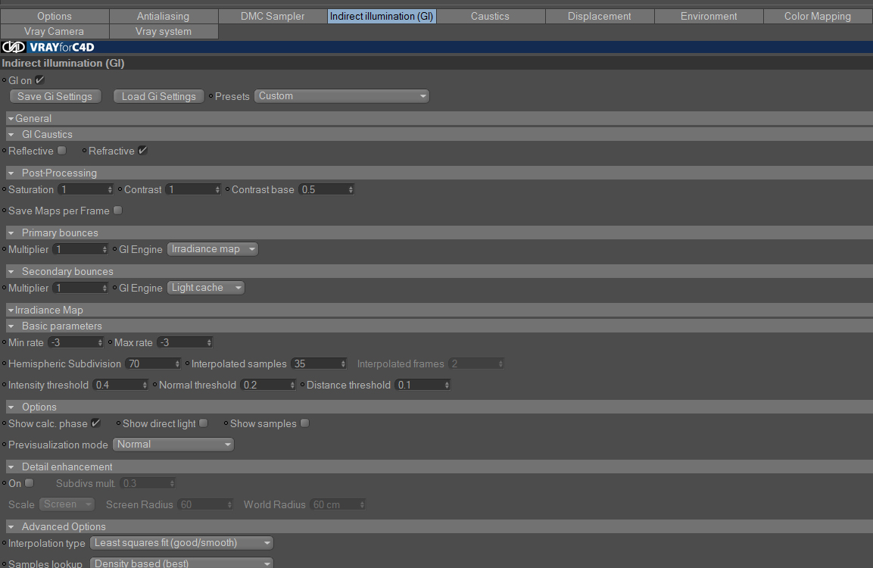Click the Contrast base spinner arrows
Image resolution: width=873 pixels, height=568 pixels.
click(x=351, y=190)
